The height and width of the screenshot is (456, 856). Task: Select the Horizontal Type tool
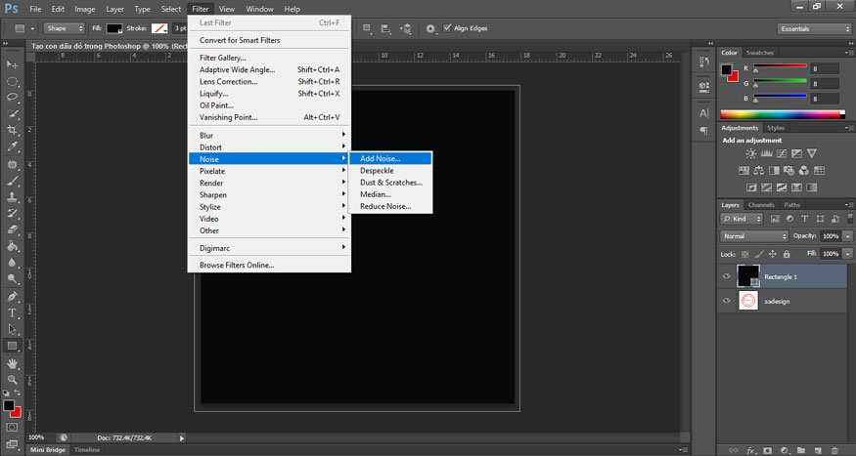(12, 313)
